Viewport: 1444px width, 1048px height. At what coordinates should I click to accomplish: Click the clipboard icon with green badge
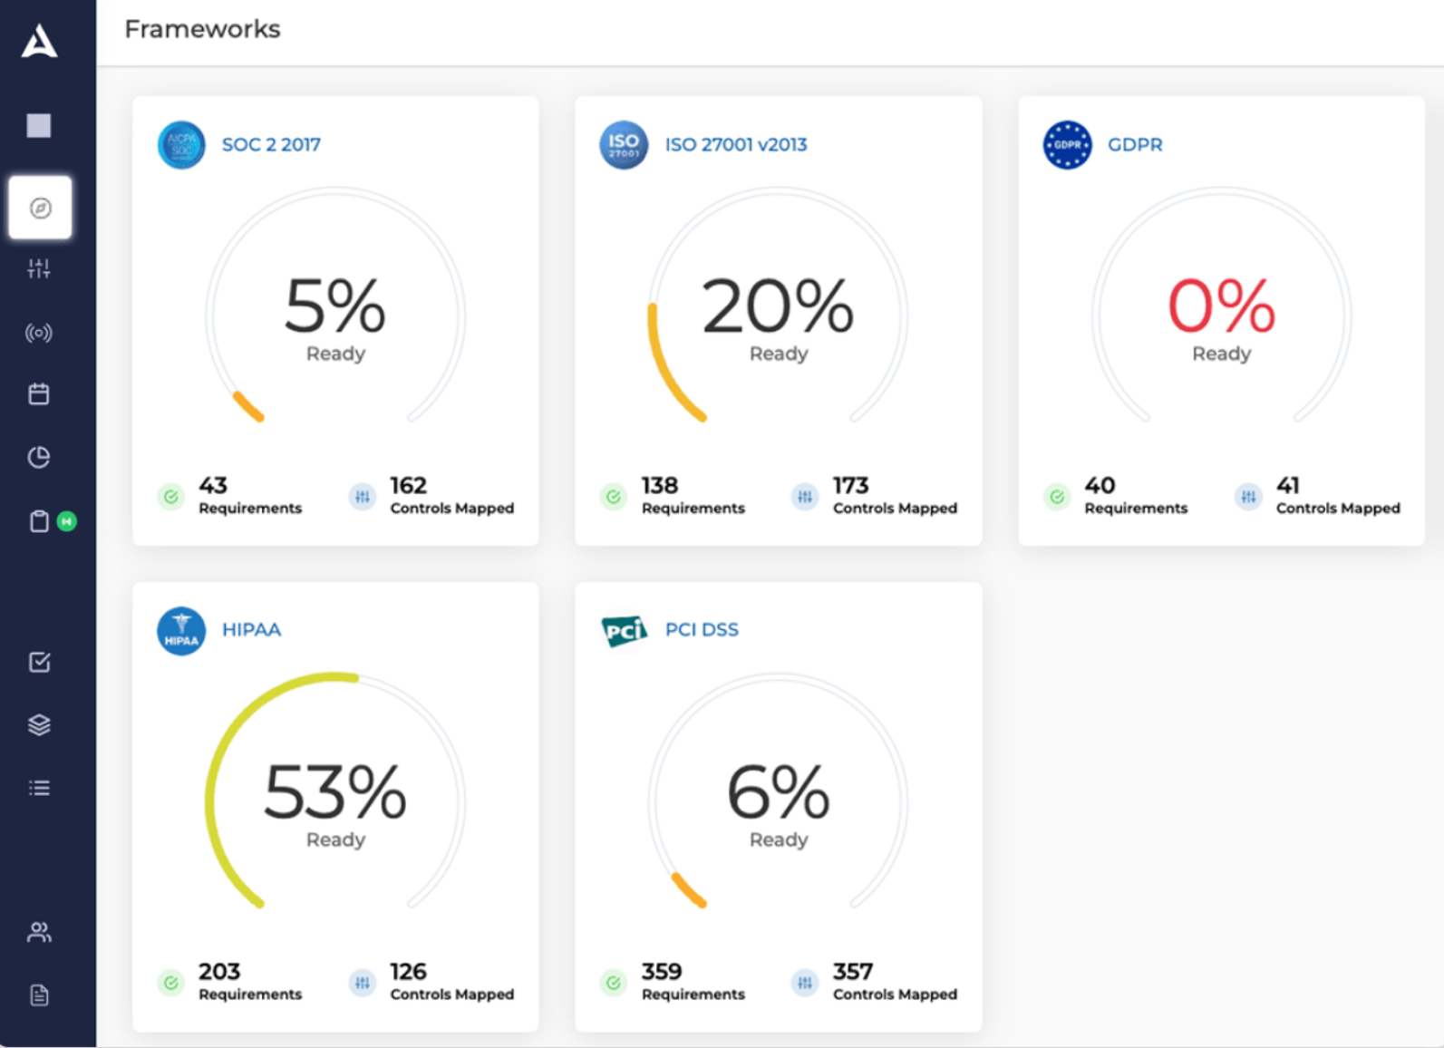coord(40,521)
